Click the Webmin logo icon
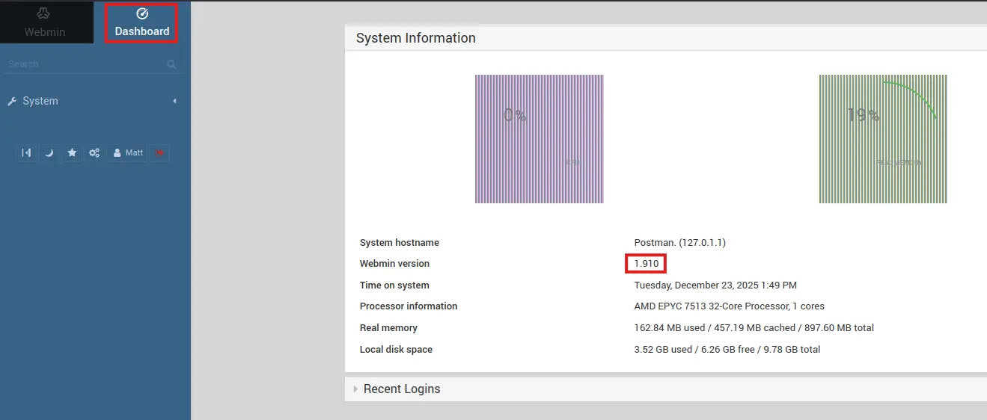Screen dimensions: 987x420 click(43, 13)
